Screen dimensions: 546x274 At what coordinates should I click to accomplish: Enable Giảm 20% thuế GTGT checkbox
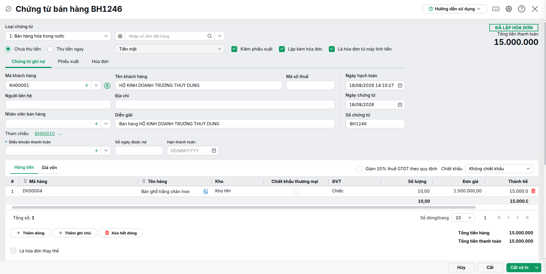tap(359, 169)
